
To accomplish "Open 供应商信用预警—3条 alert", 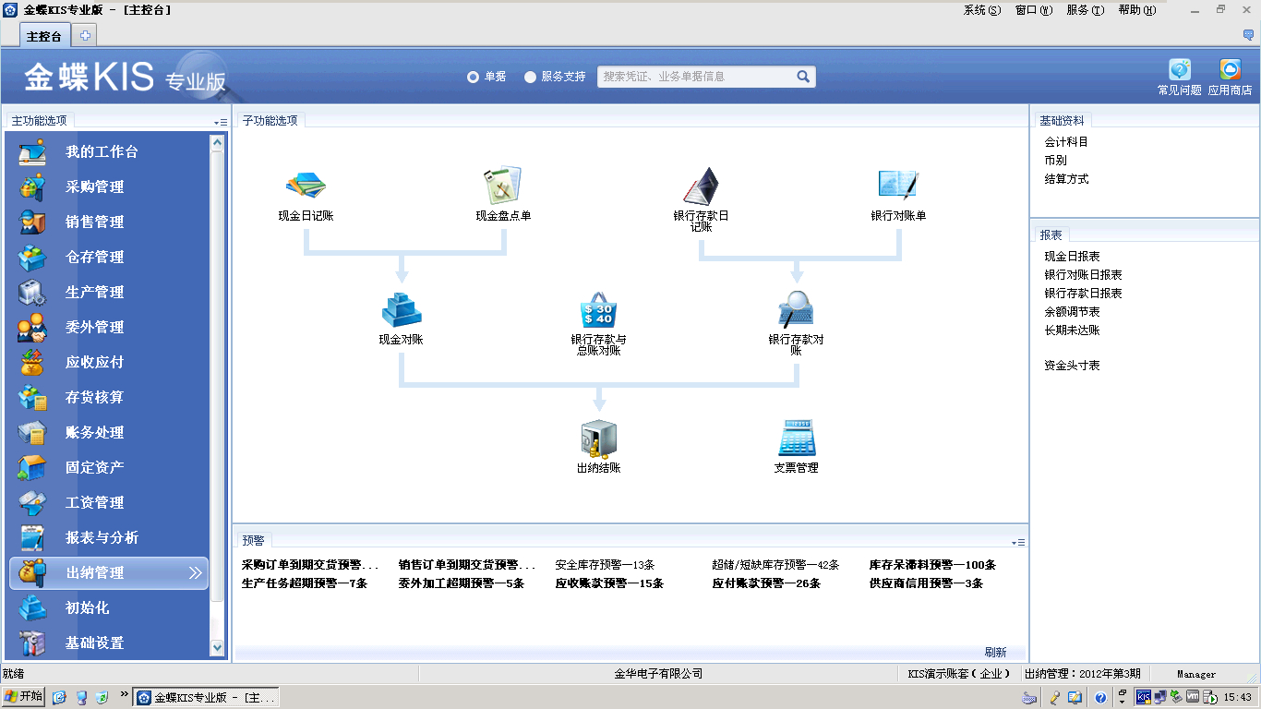I will tap(926, 583).
